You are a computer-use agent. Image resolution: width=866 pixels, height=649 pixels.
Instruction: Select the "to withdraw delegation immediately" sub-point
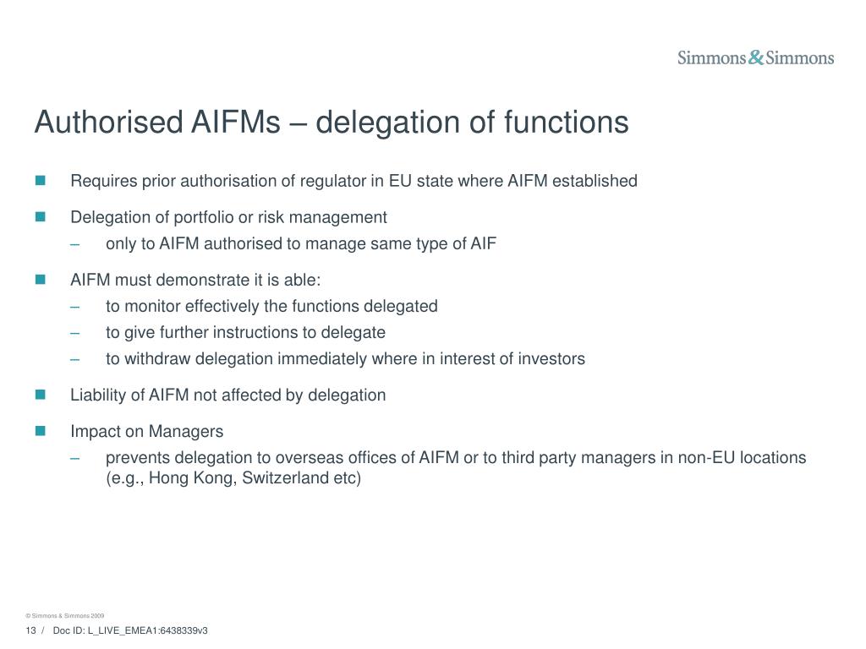click(345, 359)
